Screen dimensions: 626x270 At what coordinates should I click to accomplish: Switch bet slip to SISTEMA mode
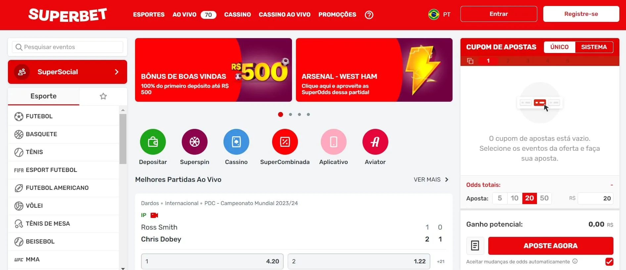[x=594, y=47]
